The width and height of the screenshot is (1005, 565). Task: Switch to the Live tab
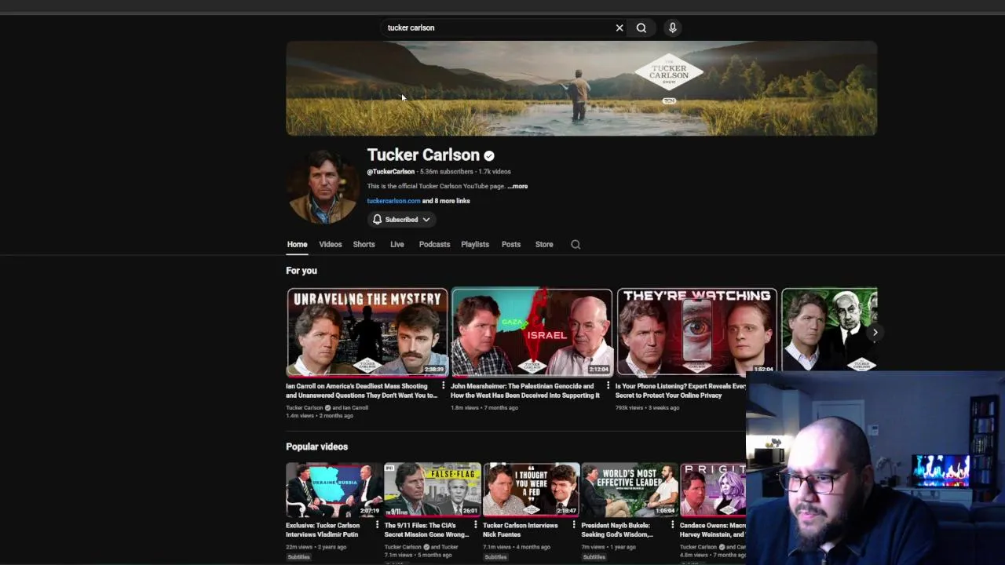397,244
